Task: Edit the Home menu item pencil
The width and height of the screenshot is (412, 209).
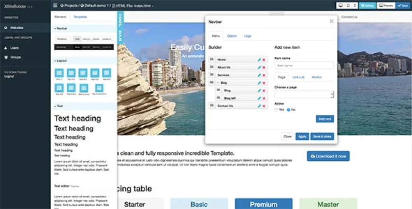Action: 259,60
